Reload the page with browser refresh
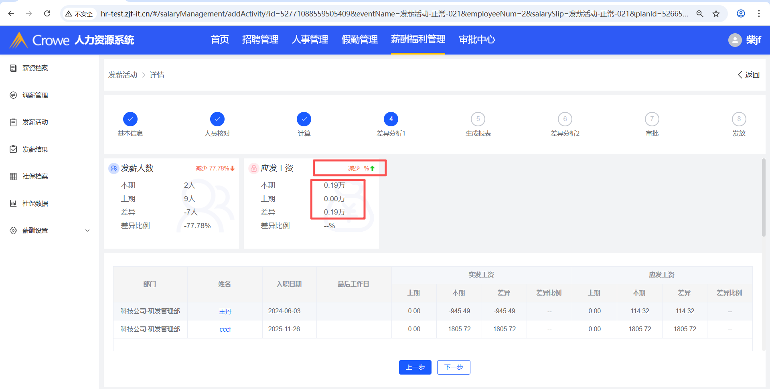 point(47,14)
